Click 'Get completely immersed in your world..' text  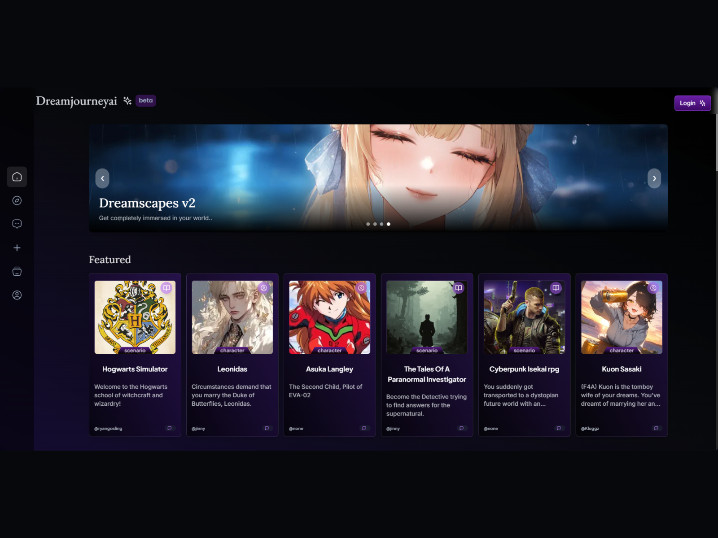coord(156,218)
